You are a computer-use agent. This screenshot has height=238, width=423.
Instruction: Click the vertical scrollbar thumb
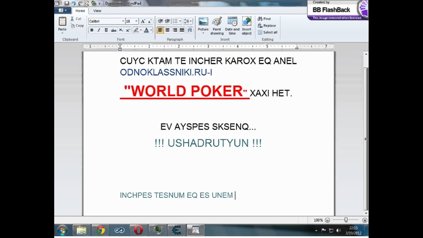point(366,139)
